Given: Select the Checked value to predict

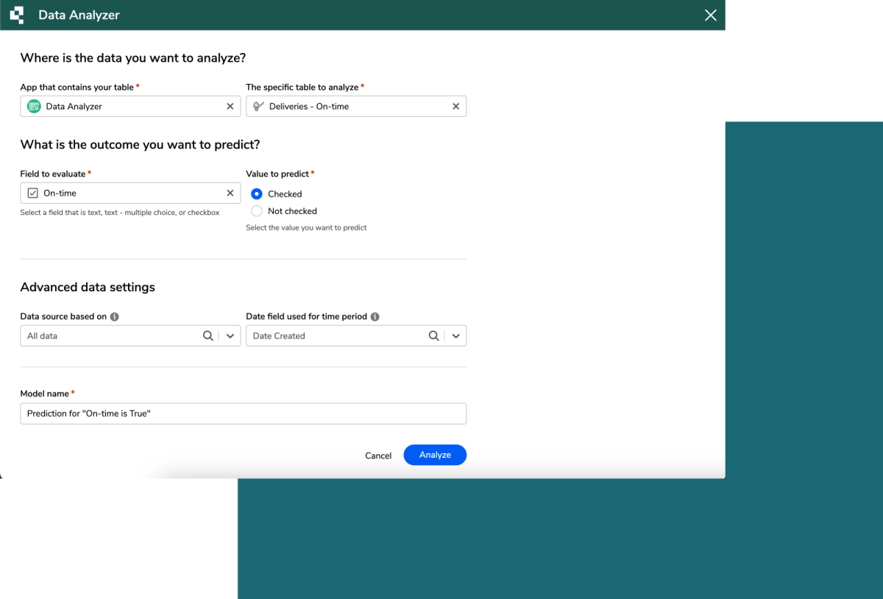Looking at the screenshot, I should [x=257, y=194].
